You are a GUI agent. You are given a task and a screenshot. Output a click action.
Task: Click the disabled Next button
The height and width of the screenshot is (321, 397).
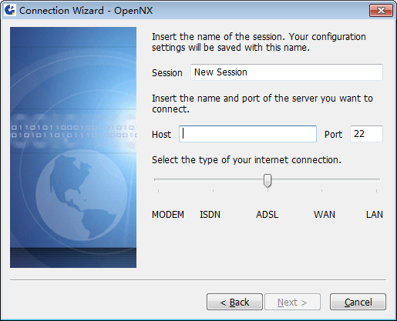(x=292, y=302)
